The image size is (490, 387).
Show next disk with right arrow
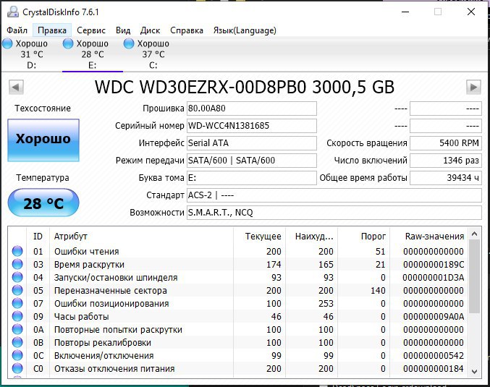[473, 87]
